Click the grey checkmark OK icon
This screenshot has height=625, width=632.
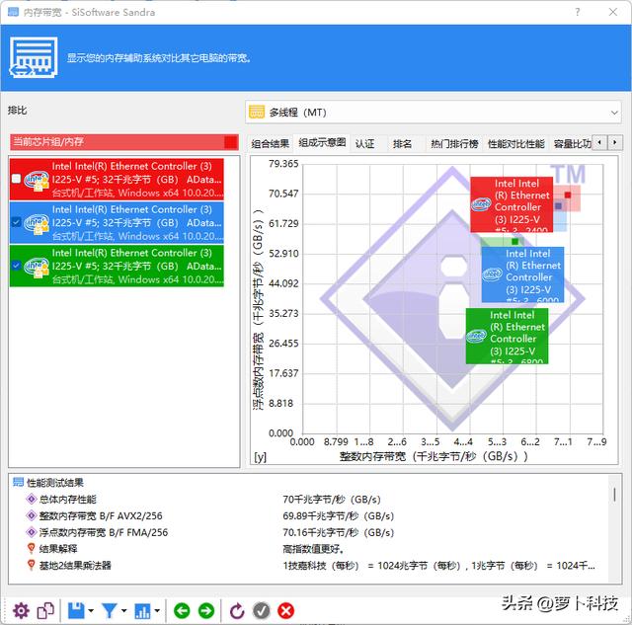[x=261, y=611]
